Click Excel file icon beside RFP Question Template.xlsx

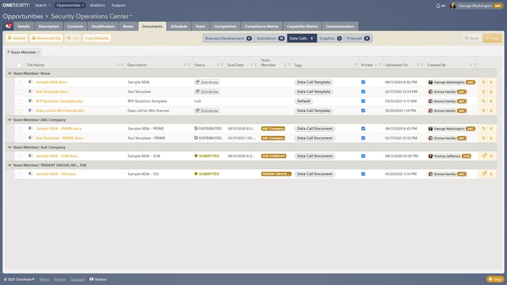click(30, 101)
